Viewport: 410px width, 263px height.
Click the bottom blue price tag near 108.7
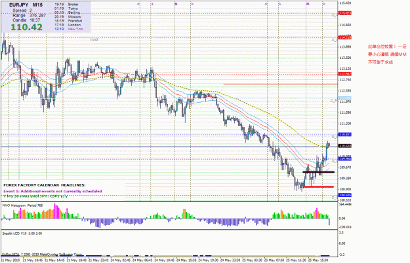(x=345, y=195)
